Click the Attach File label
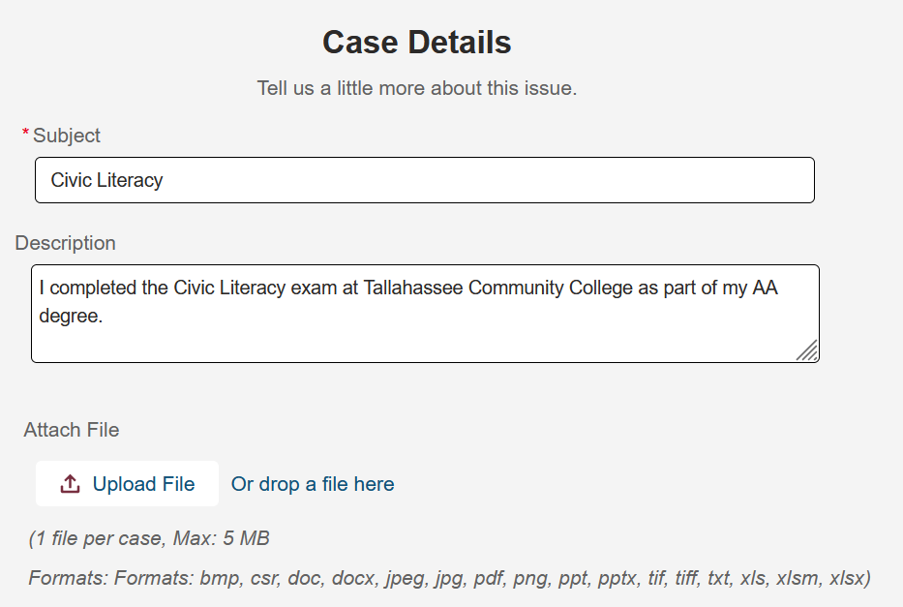903x607 pixels. click(x=72, y=429)
